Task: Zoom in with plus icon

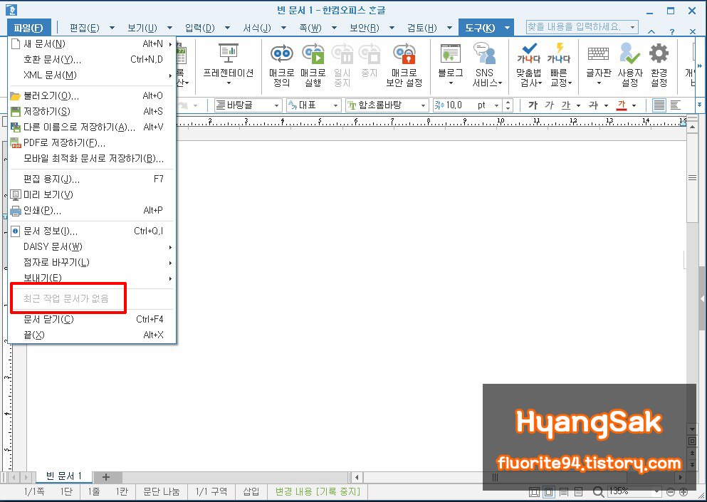Action: 684,492
